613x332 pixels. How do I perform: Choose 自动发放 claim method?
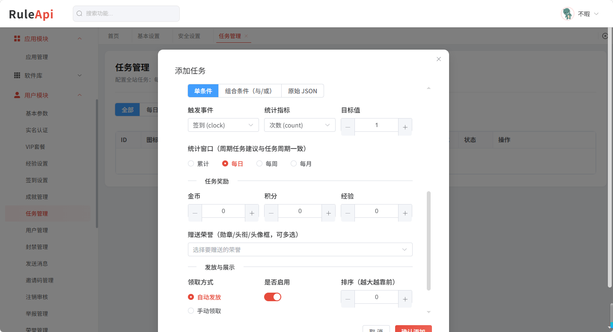205,297
